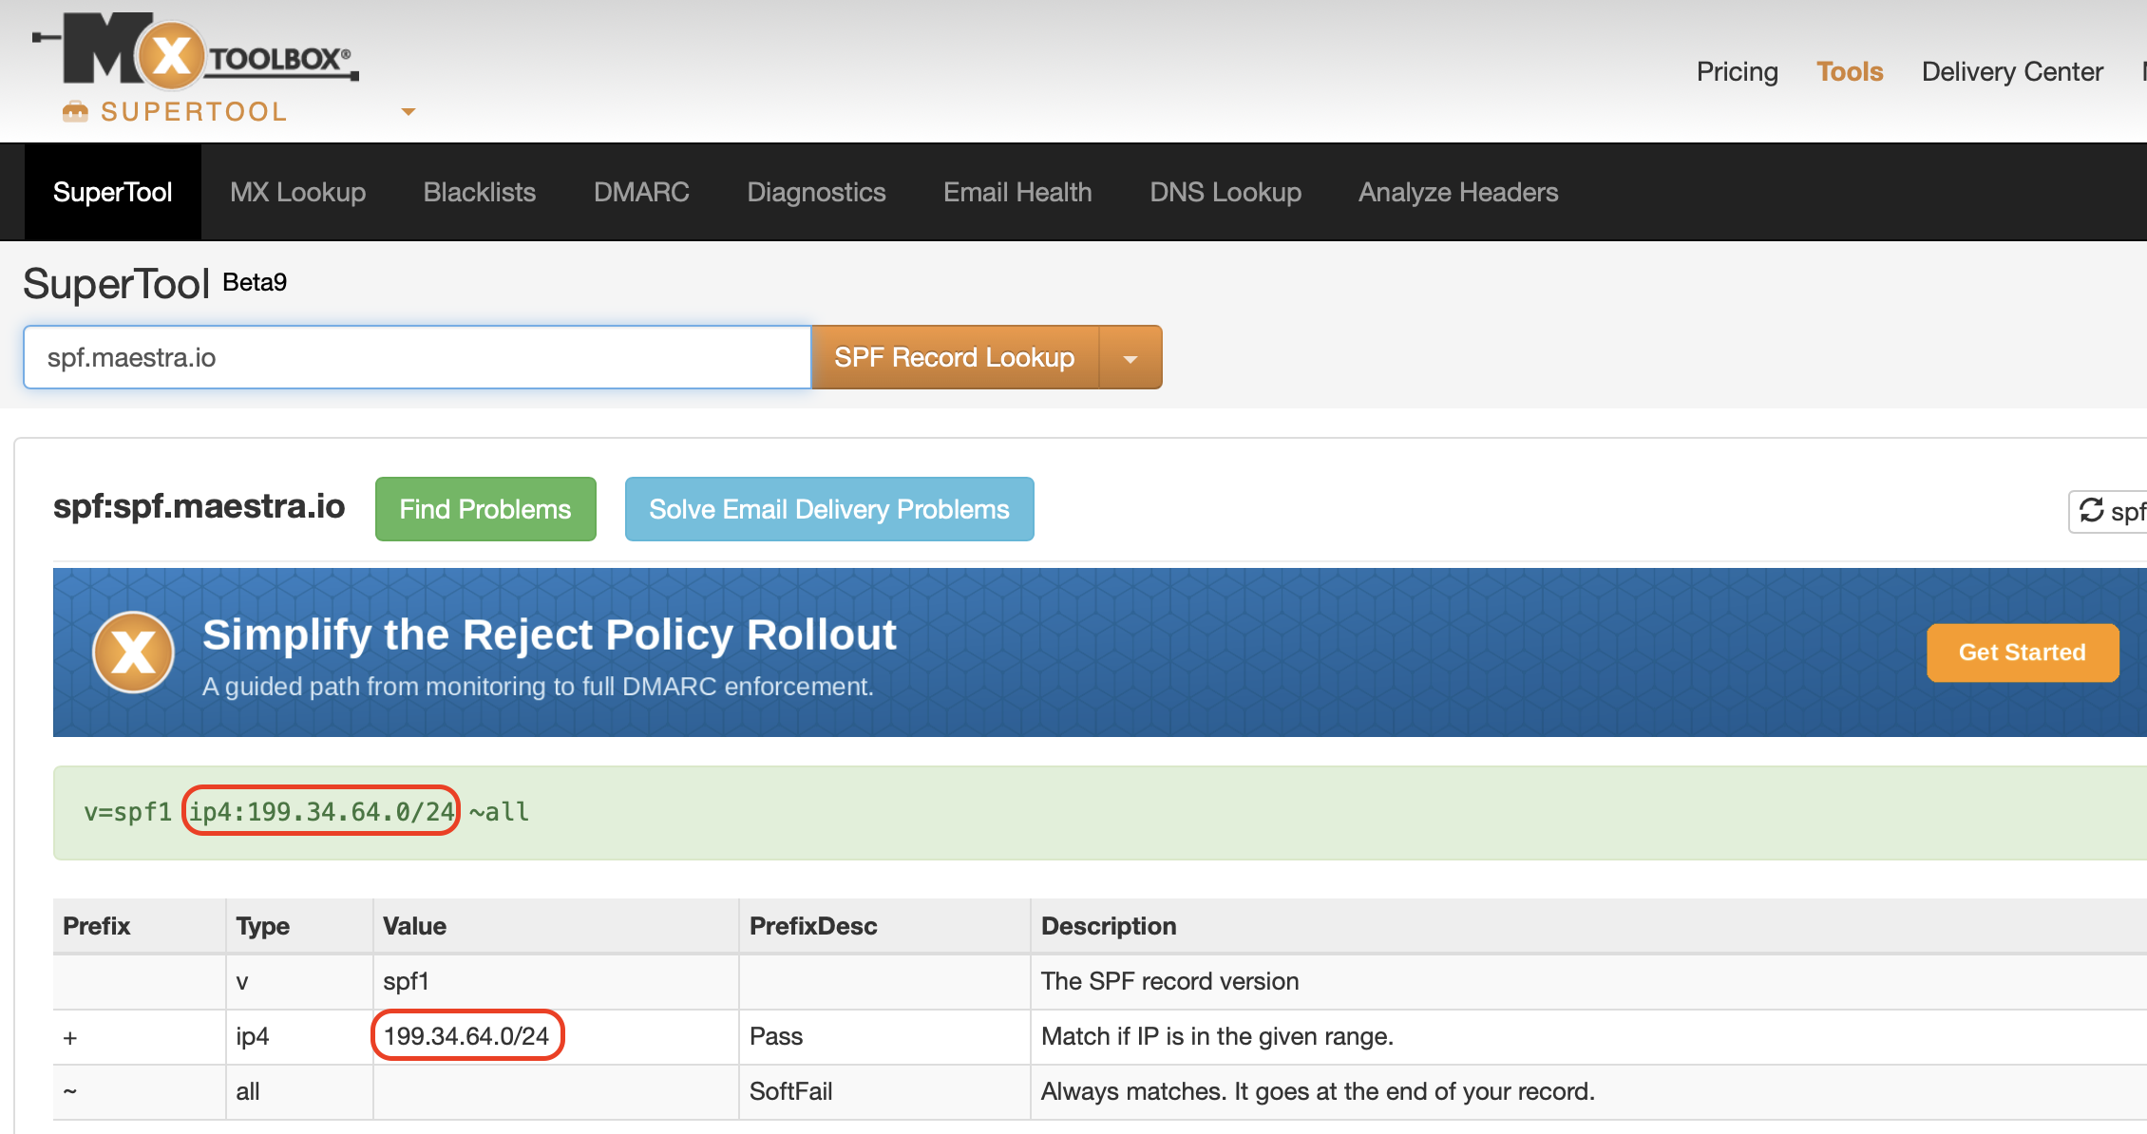Open the Email Health tab
This screenshot has width=2147, height=1134.
[x=1017, y=192]
